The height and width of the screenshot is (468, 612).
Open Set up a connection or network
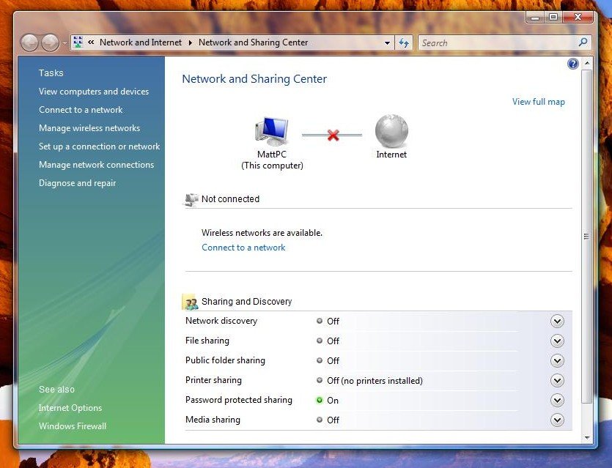(99, 146)
